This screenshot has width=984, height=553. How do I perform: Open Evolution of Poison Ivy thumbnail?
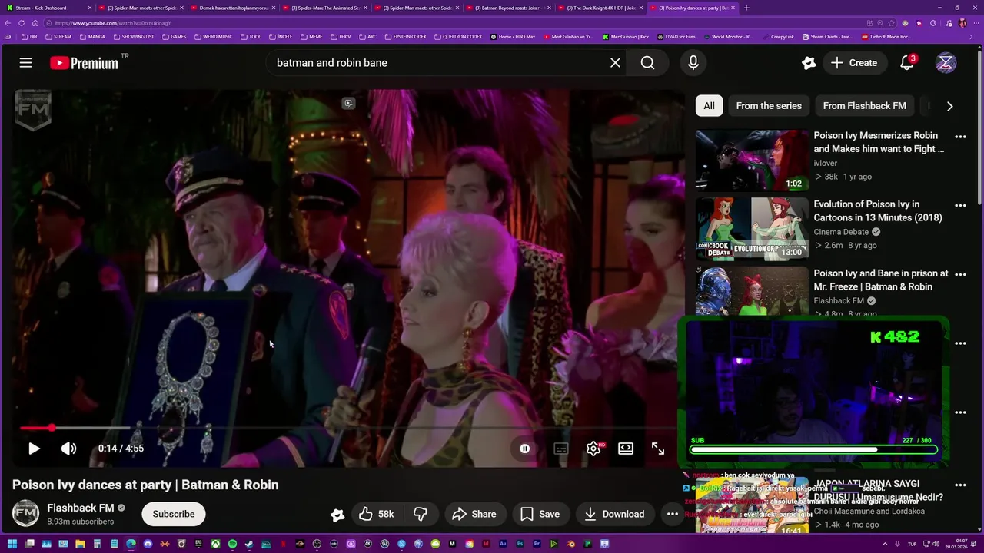[x=752, y=229]
